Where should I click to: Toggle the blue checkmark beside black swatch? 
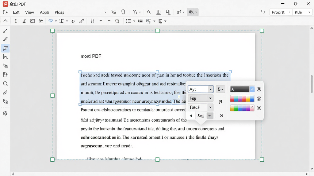[x=252, y=89]
